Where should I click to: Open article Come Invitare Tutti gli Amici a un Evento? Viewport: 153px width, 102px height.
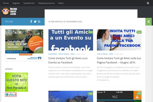pos(68,60)
